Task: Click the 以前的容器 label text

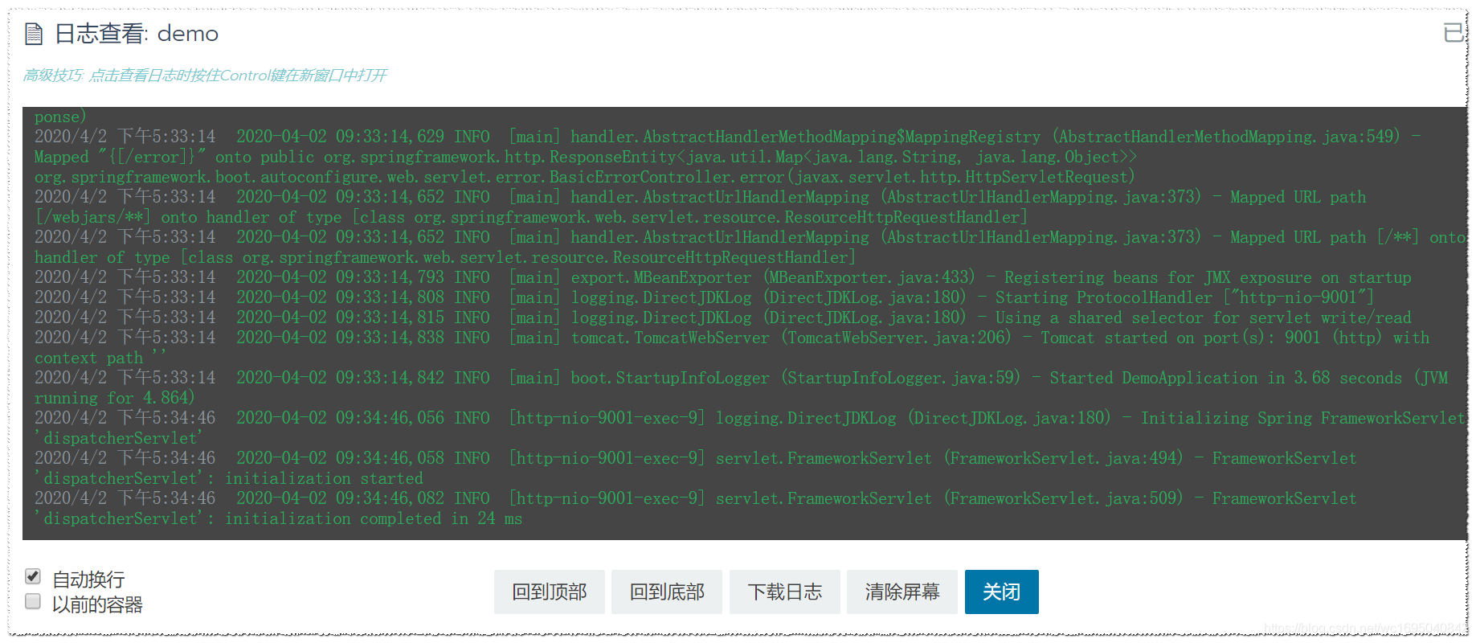Action: [x=97, y=604]
